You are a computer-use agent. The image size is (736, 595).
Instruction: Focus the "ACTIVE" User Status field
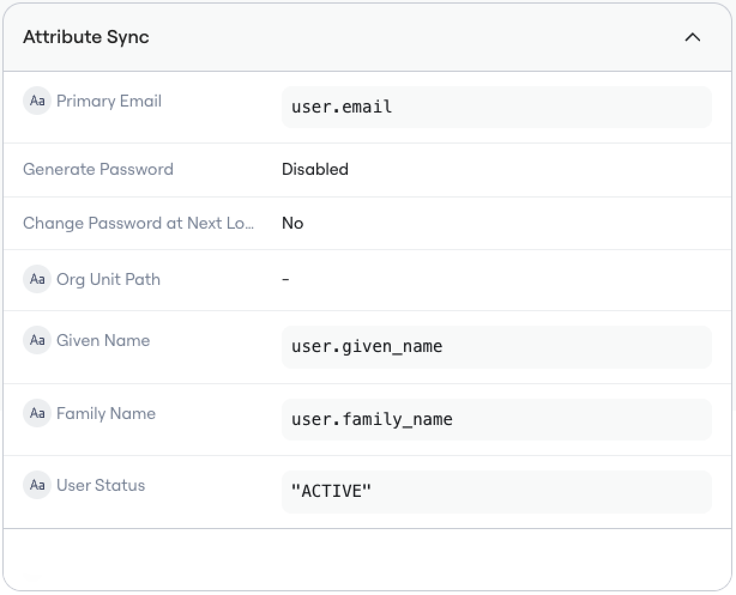[x=496, y=491]
